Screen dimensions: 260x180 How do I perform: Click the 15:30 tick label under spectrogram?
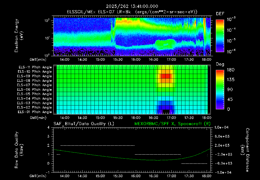point(118,59)
